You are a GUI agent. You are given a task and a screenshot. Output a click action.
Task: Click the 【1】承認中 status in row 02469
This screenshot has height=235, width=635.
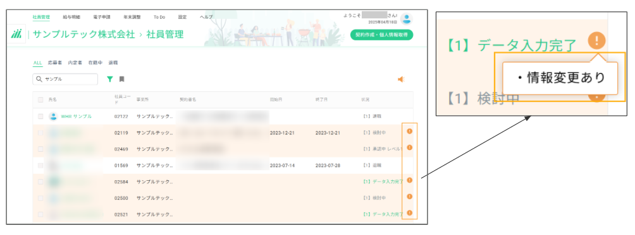383,149
